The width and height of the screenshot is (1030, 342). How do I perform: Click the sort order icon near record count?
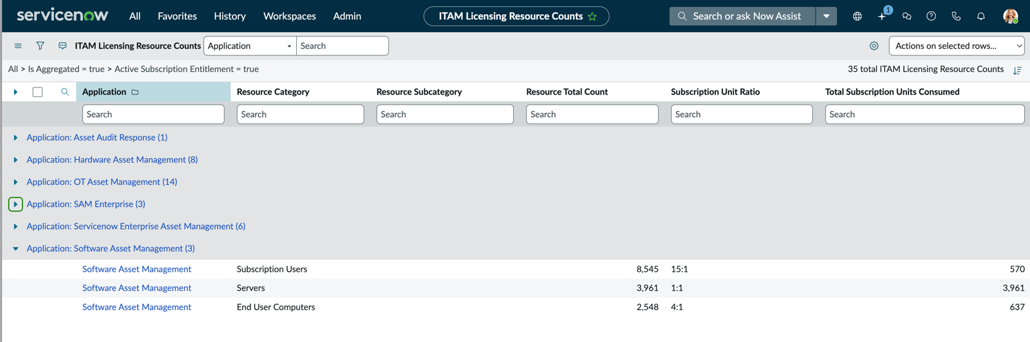point(1017,70)
